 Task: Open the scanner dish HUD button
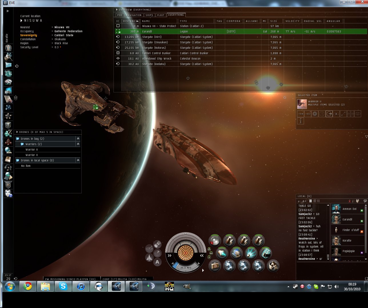(149, 249)
